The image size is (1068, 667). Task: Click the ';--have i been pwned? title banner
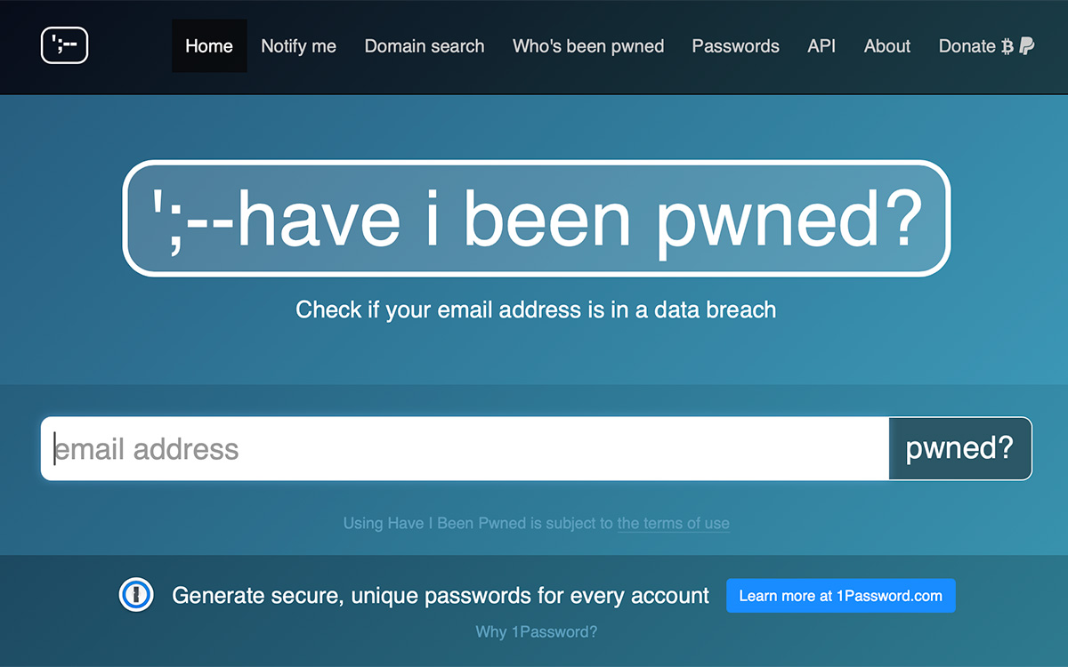[x=536, y=219]
